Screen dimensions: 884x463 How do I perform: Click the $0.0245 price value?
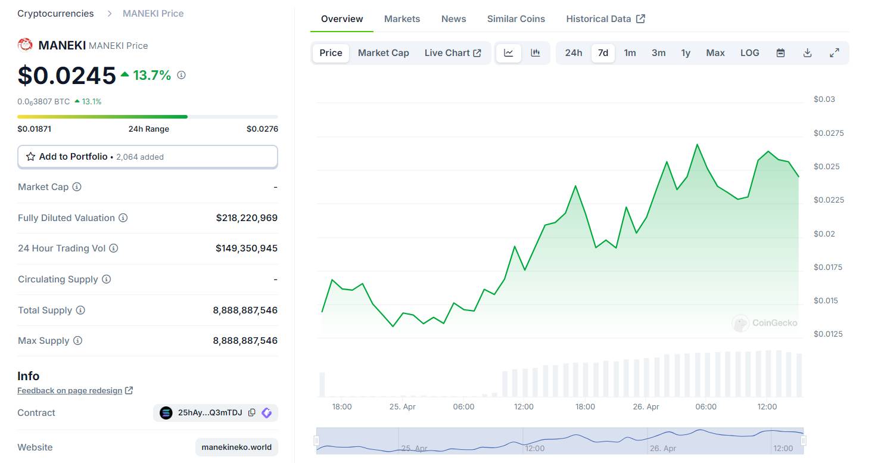click(x=67, y=76)
